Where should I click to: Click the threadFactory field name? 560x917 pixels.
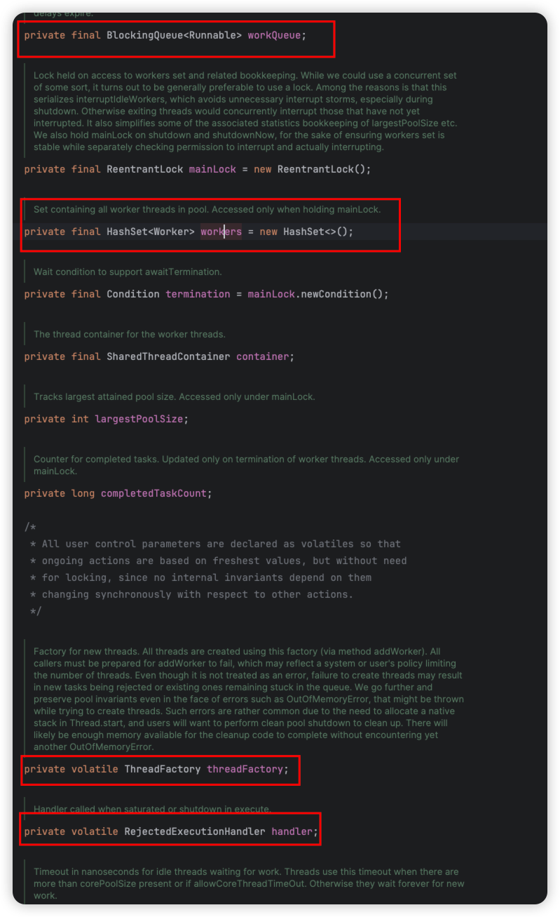point(245,769)
